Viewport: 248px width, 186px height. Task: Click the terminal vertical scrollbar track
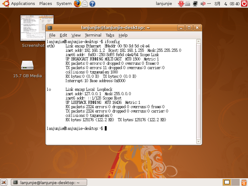click(198, 91)
